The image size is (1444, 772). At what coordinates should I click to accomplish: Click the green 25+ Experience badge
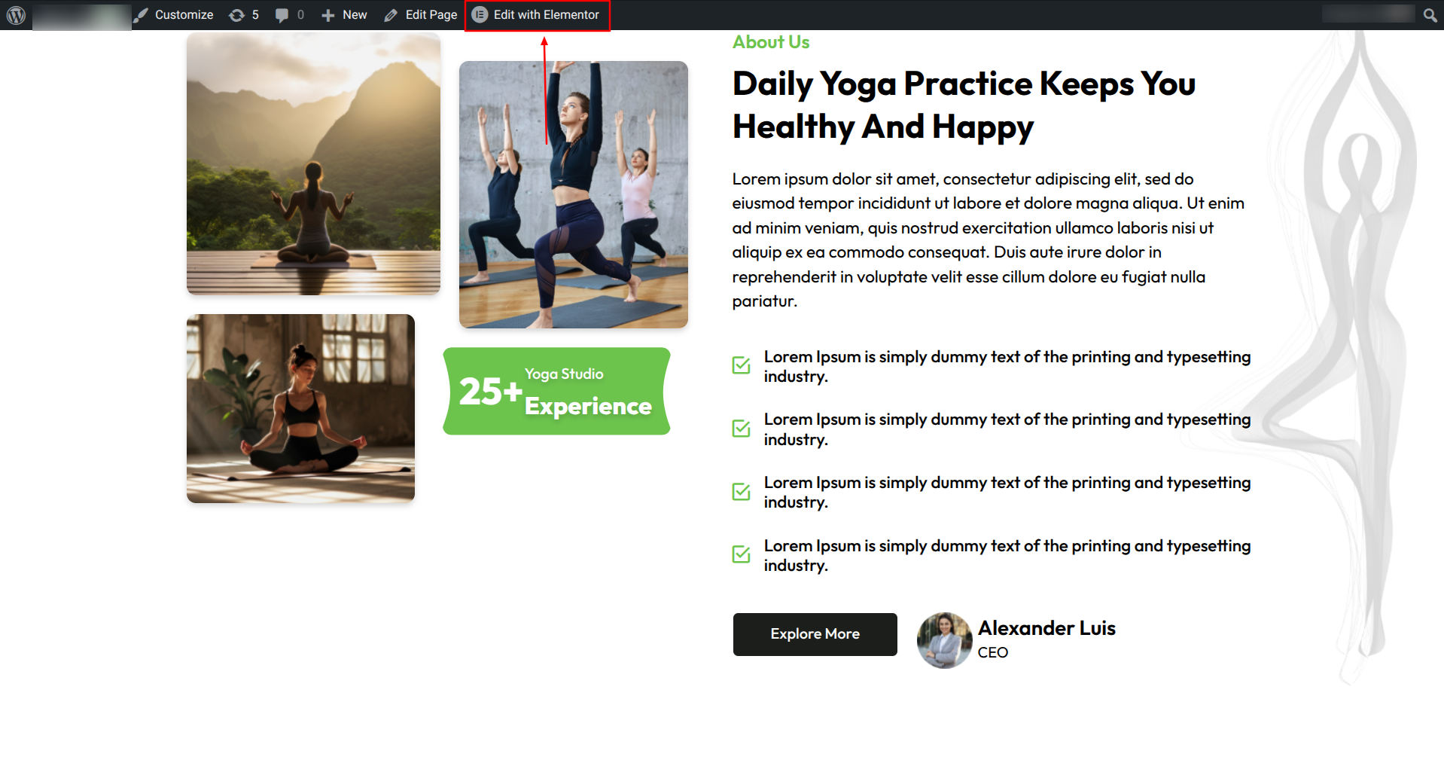[x=556, y=391]
